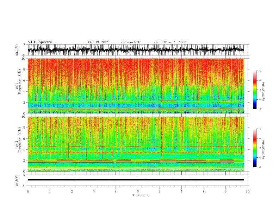Click the "VLF Spectra" title text
This screenshot has width=279, height=215.
40,42
